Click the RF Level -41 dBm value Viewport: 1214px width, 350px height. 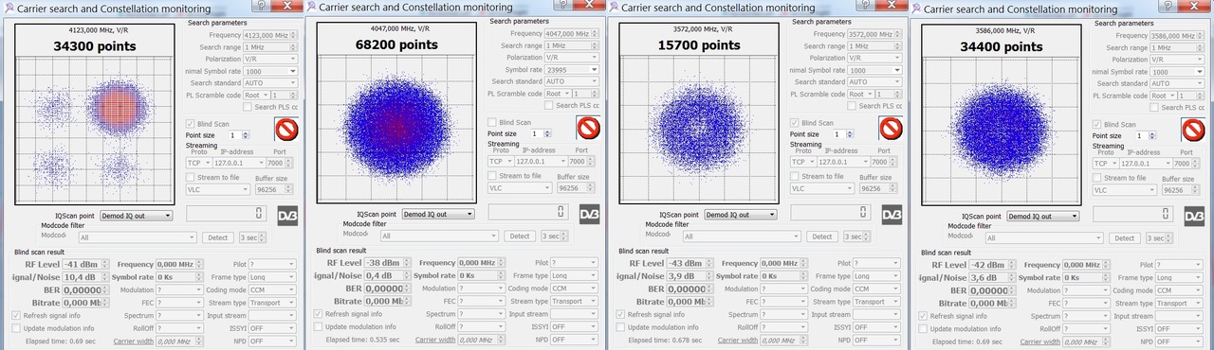click(84, 264)
